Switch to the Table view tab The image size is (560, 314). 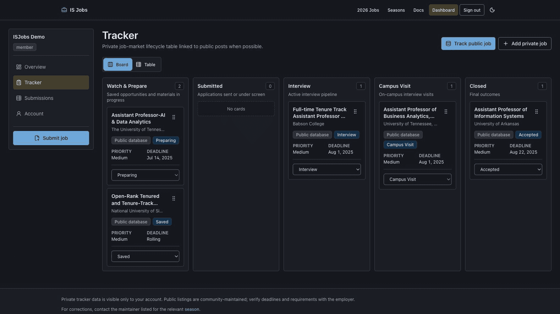point(146,64)
